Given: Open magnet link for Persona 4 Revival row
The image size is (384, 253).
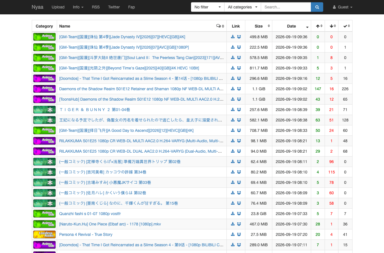Looking at the screenshot, I should (x=239, y=234).
